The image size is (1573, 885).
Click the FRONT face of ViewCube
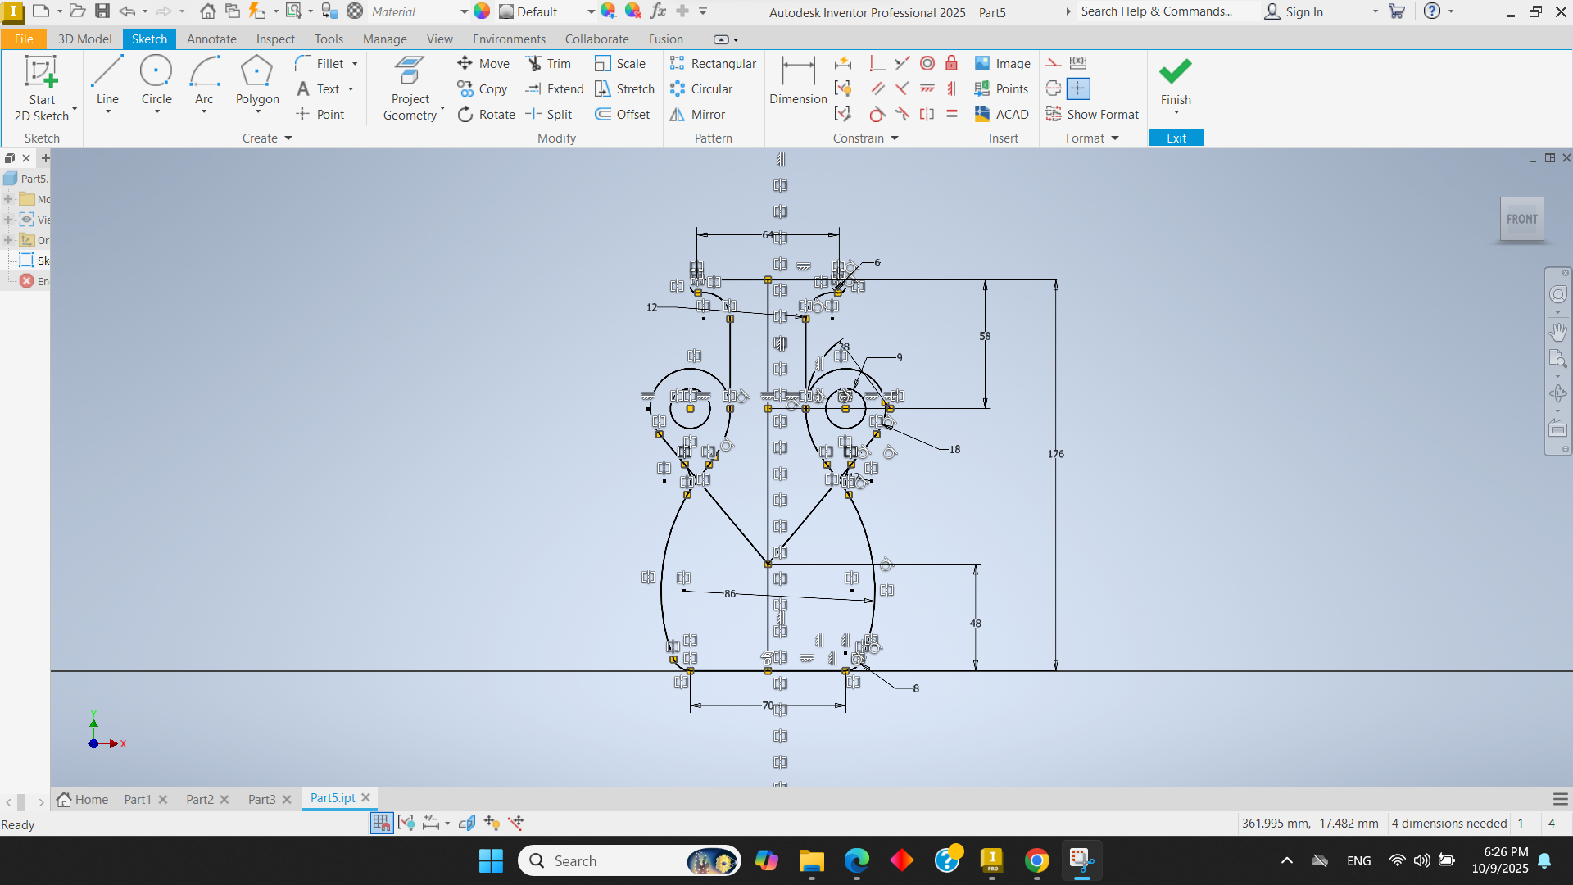click(1521, 220)
